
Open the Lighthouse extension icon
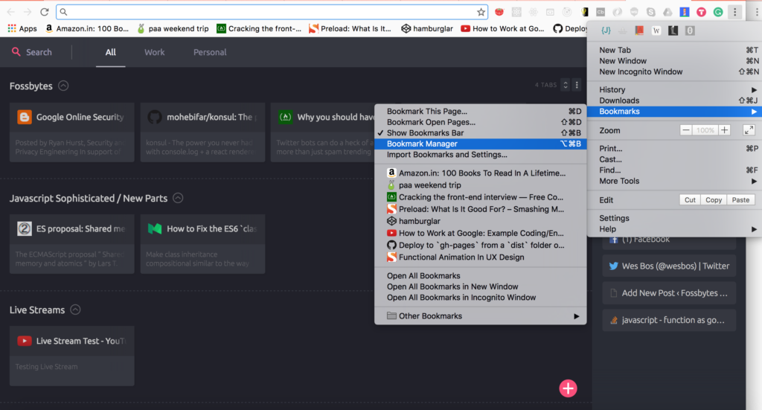click(x=685, y=12)
